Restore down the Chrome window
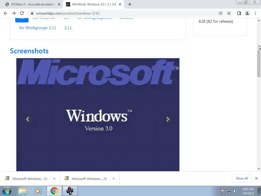 246,2
